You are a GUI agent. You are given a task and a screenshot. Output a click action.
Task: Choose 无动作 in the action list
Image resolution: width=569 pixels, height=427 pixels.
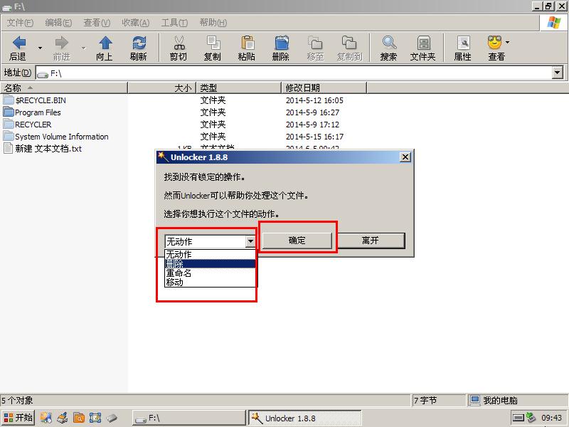[x=210, y=254]
